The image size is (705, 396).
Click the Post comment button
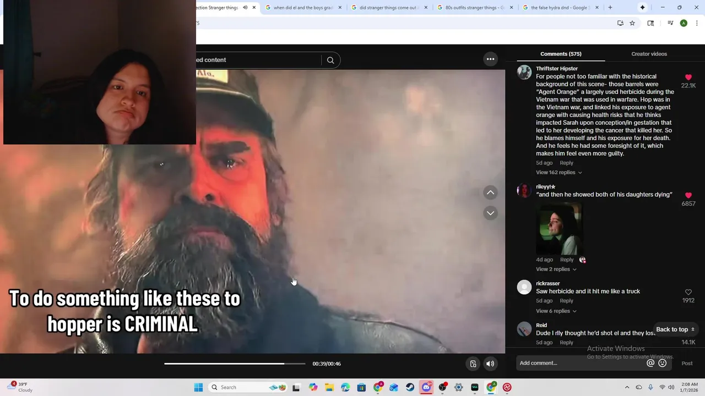[687, 363]
